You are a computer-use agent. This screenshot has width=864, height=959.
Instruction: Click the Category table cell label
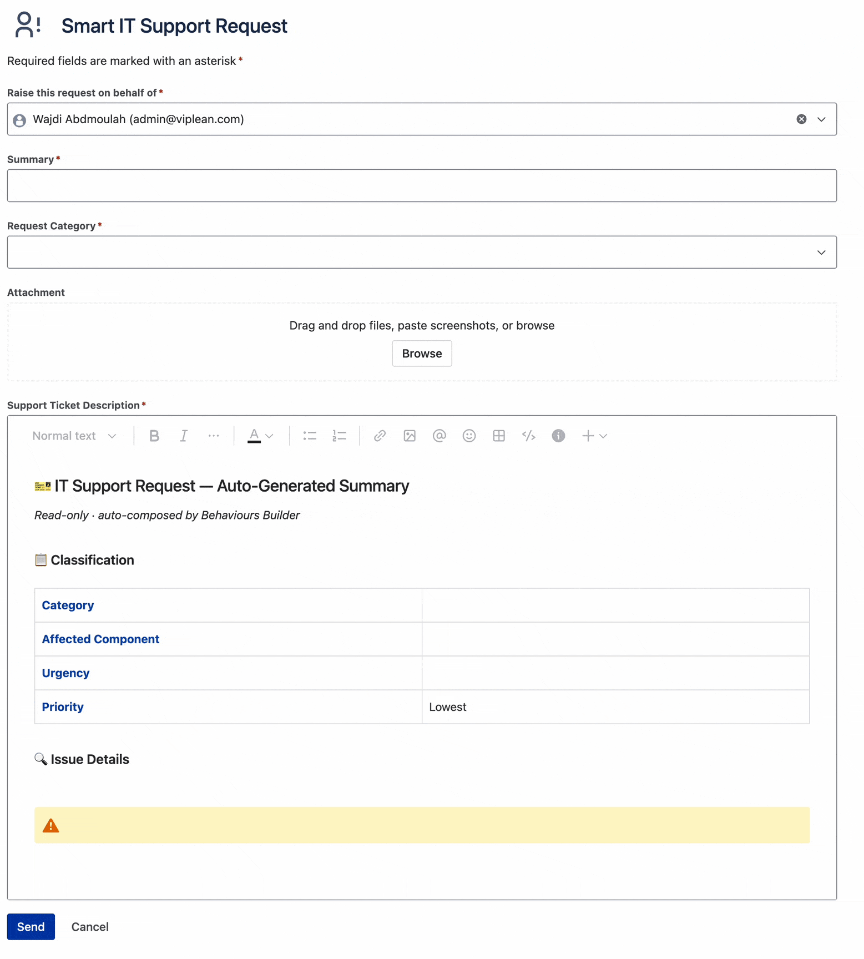(x=68, y=605)
